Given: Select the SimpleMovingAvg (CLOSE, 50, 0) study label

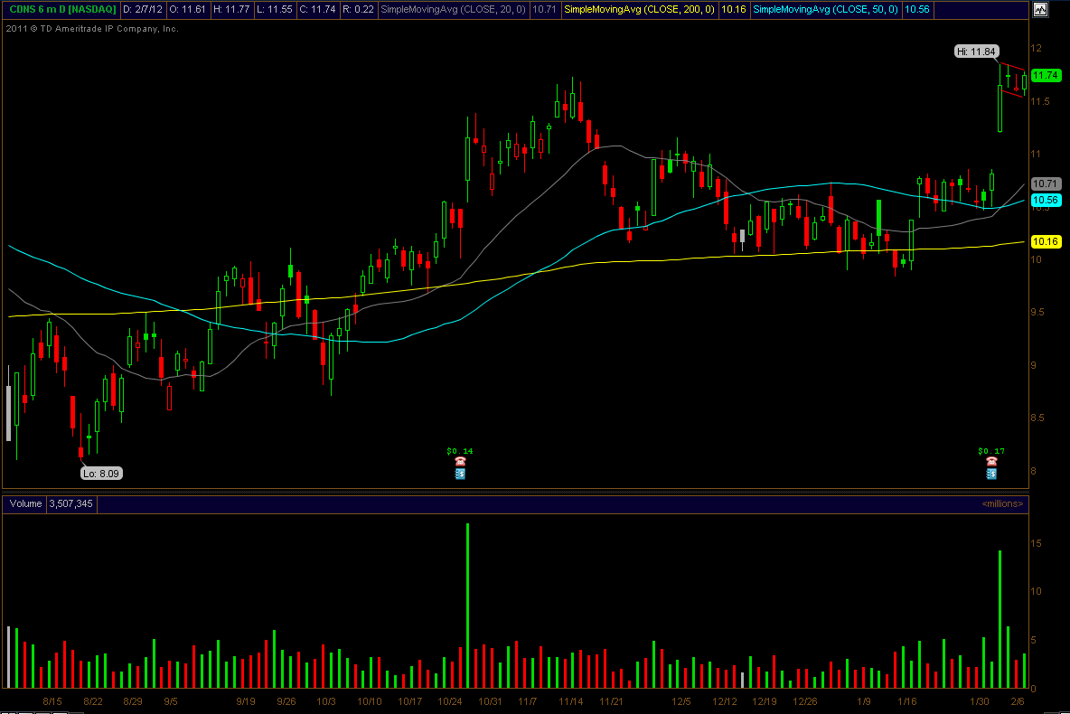Looking at the screenshot, I should coord(826,10).
